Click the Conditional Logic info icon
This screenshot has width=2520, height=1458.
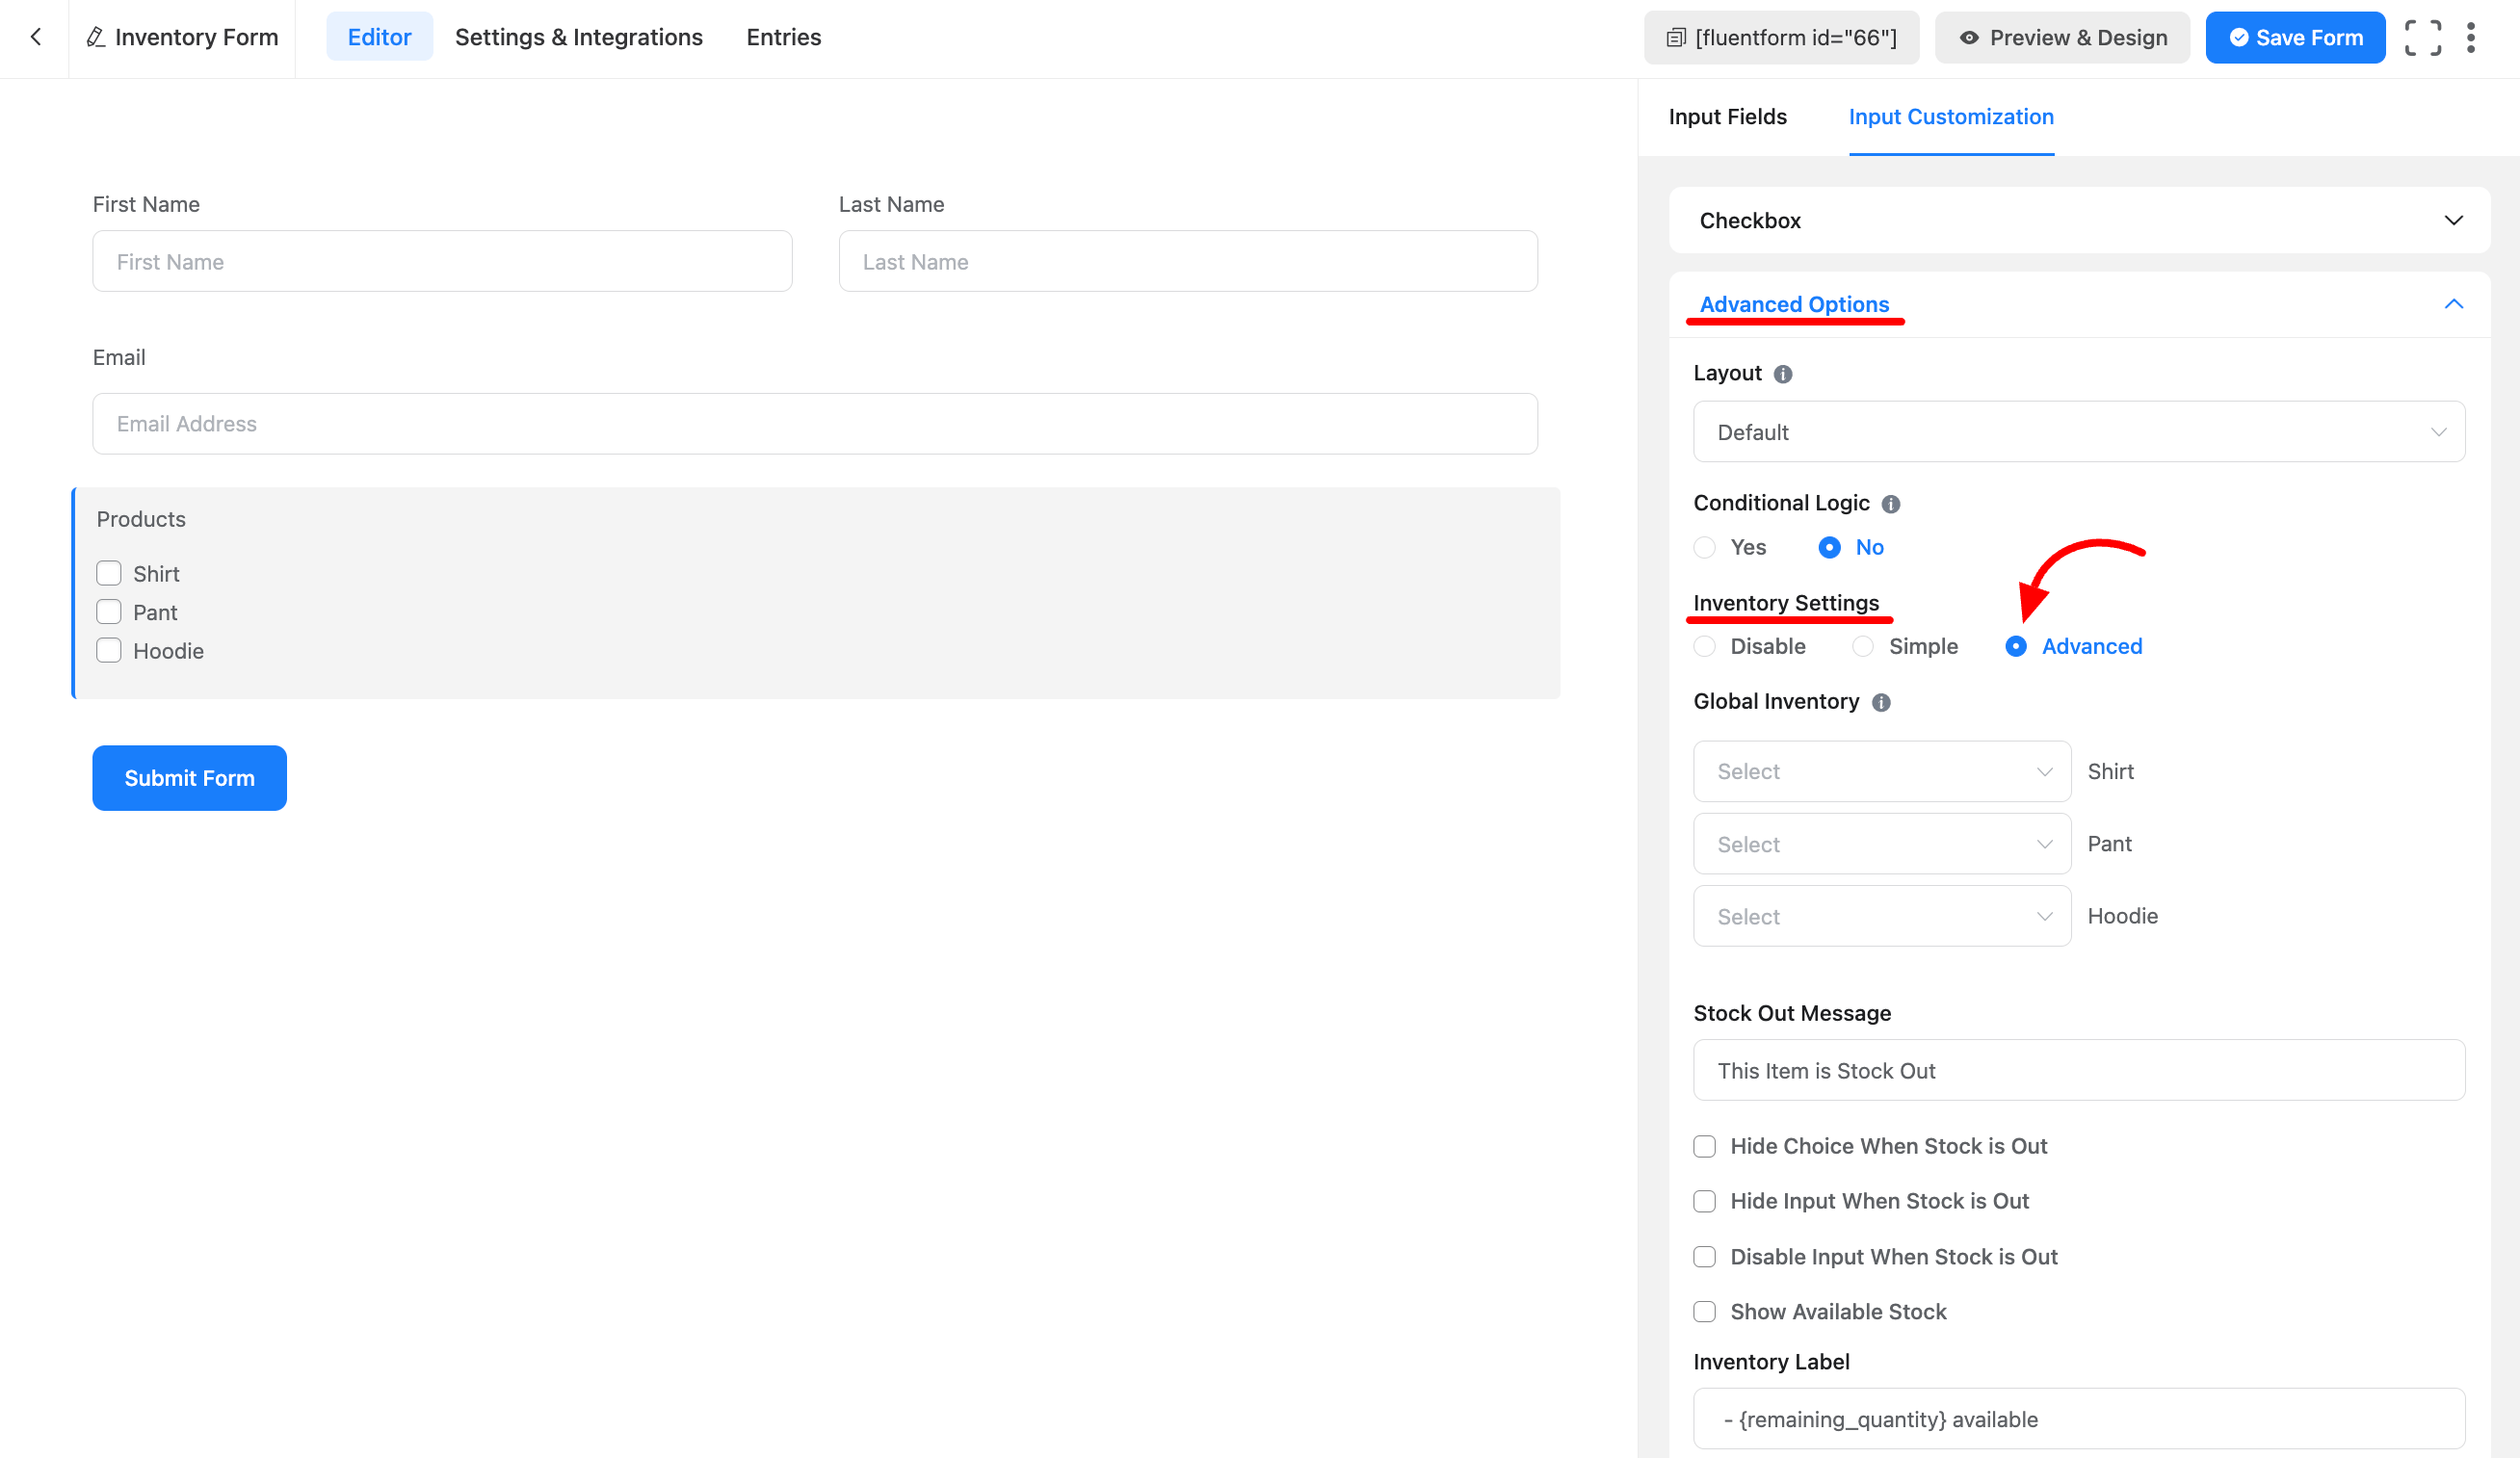(1890, 504)
